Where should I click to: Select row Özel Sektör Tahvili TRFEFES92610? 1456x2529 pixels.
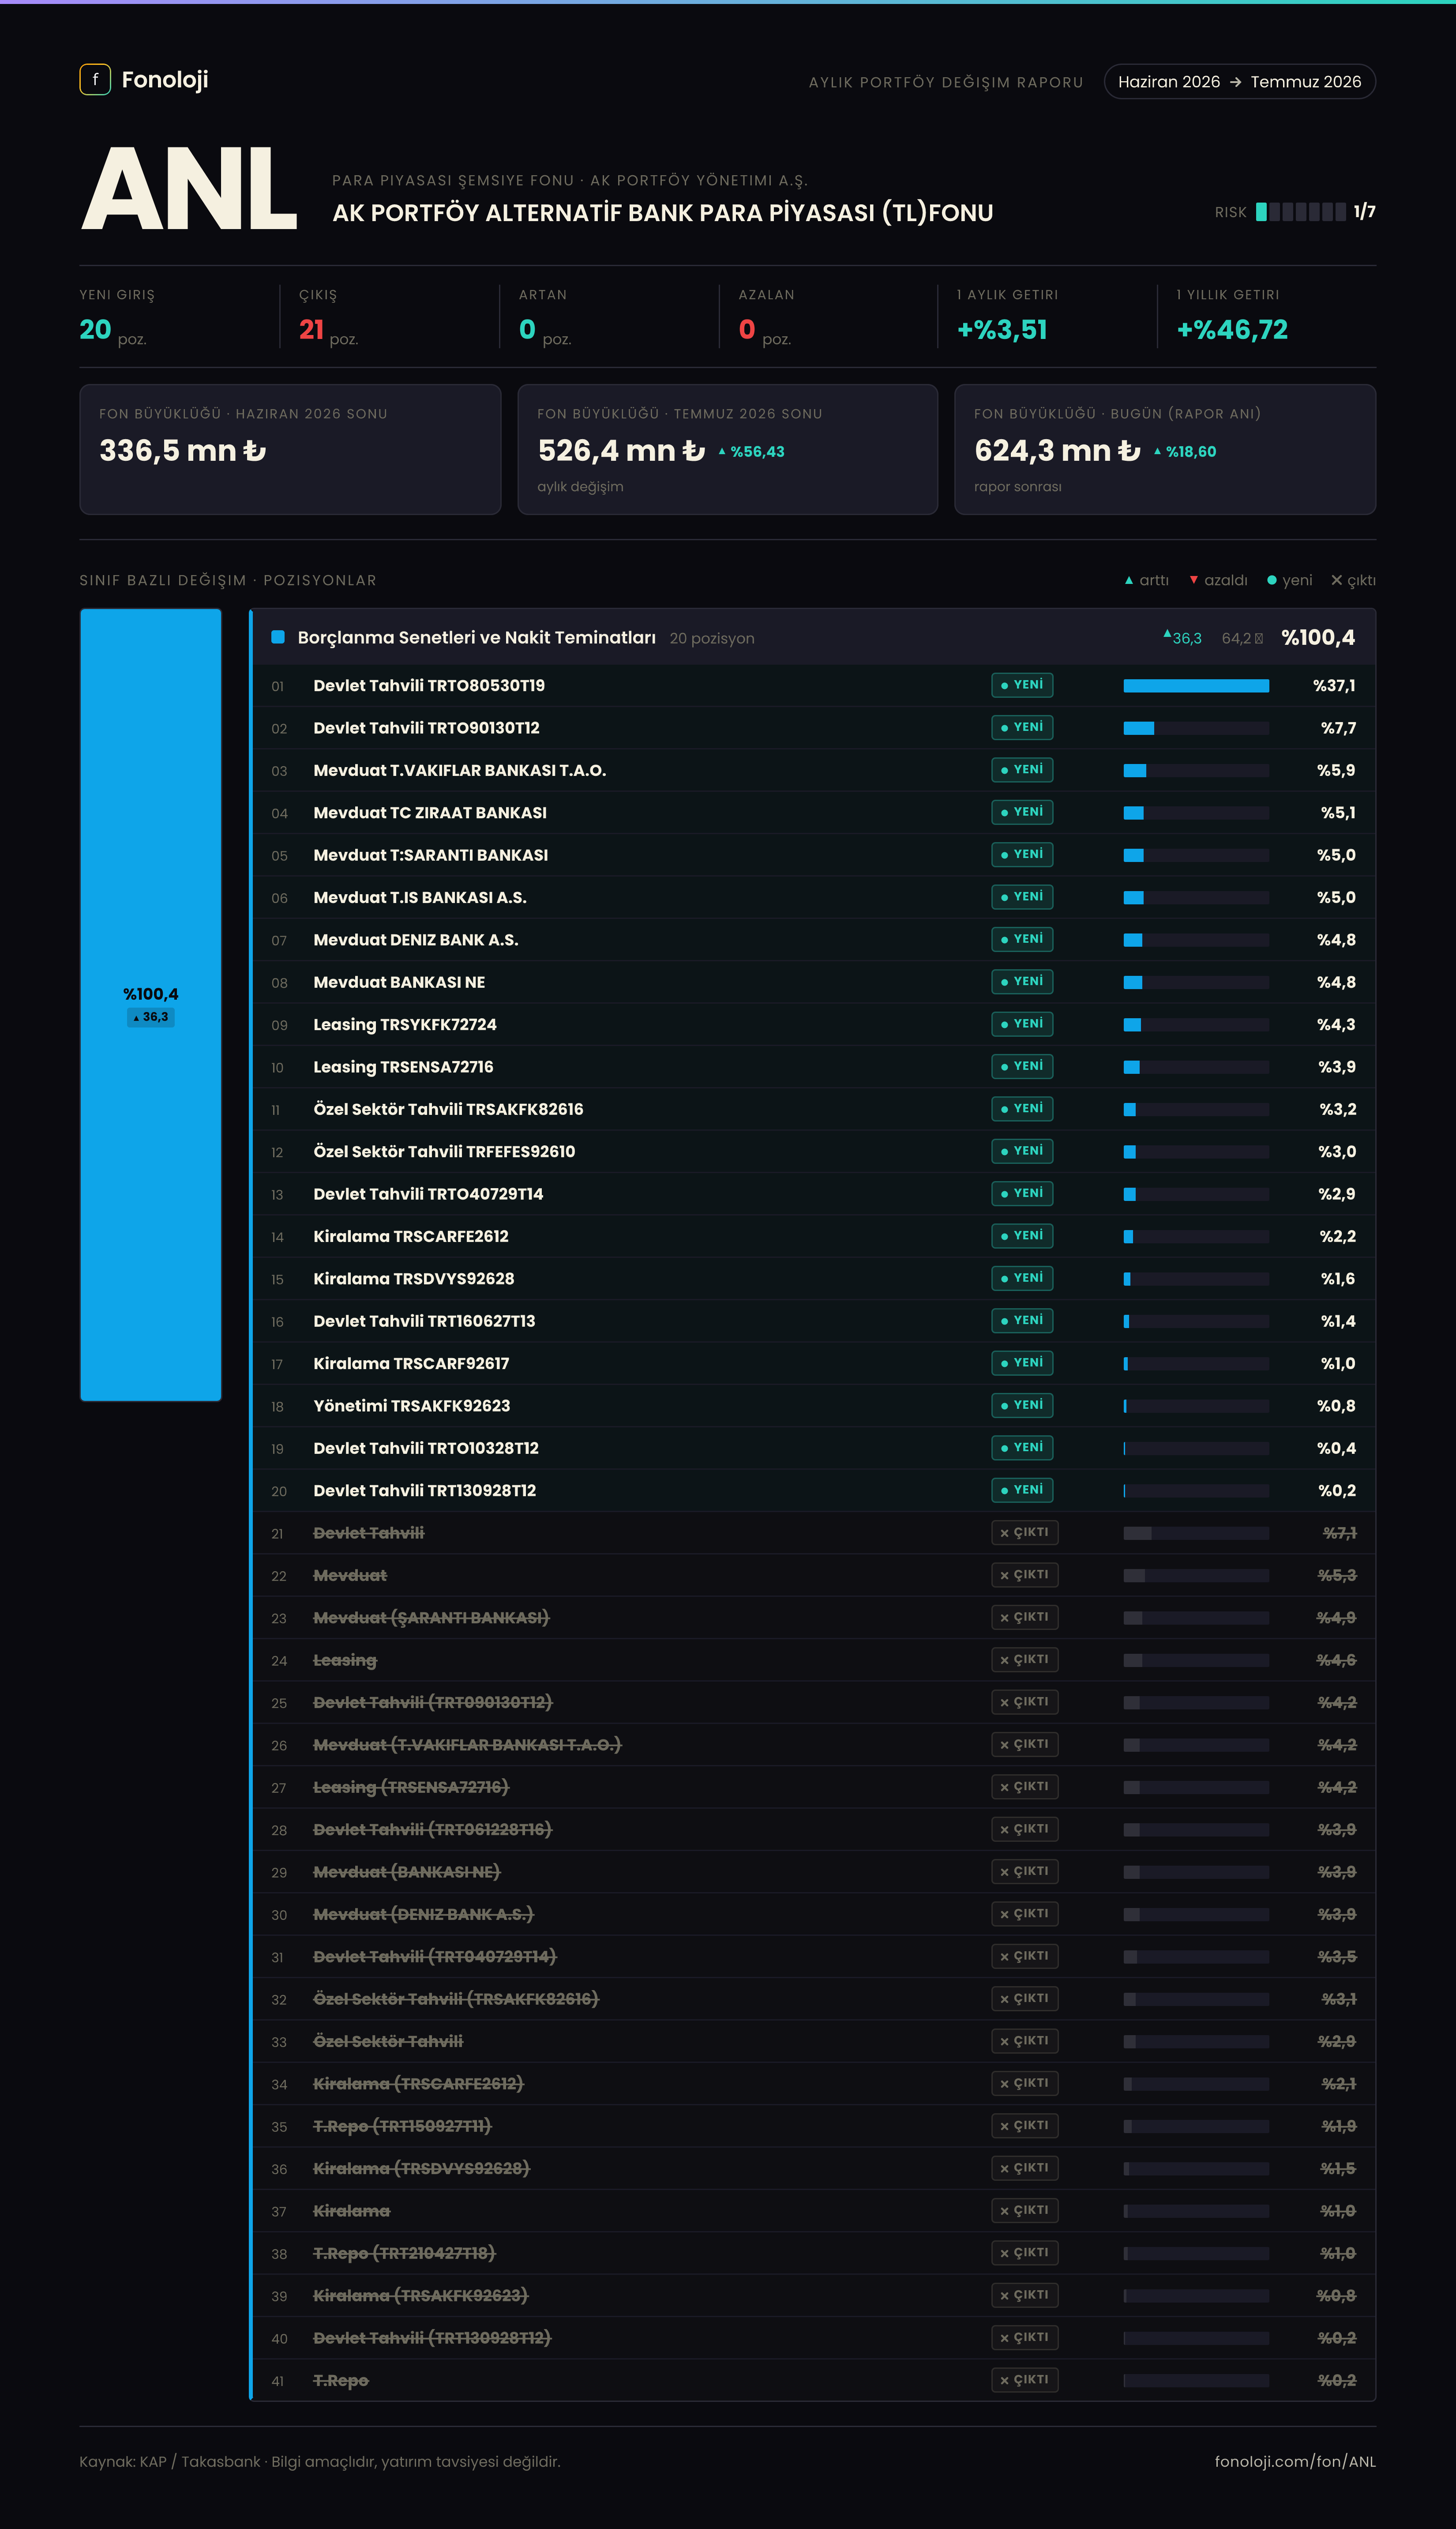[814, 1151]
